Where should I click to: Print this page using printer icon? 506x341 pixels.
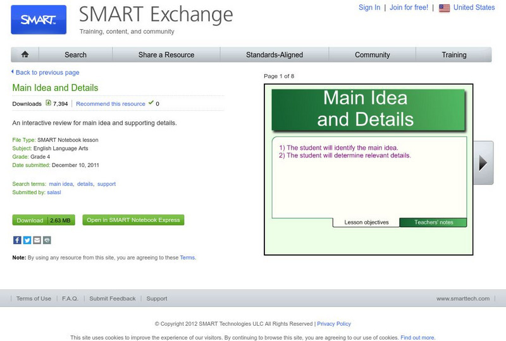point(47,240)
